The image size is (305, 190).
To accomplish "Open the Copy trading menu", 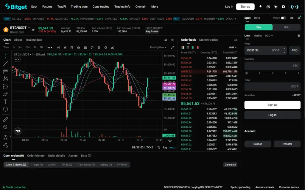I will (x=101, y=7).
